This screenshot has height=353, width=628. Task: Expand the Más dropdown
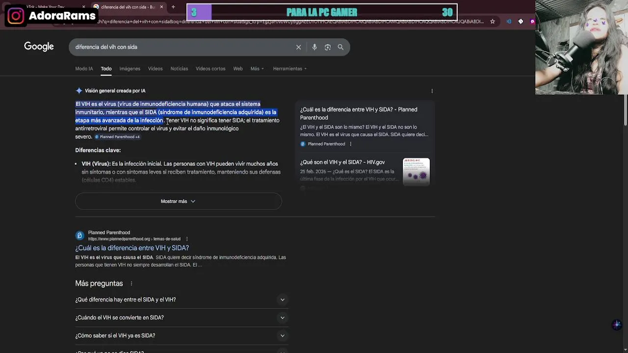point(257,69)
